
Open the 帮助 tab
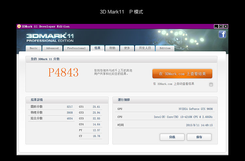pyautogui.click(x=112, y=48)
